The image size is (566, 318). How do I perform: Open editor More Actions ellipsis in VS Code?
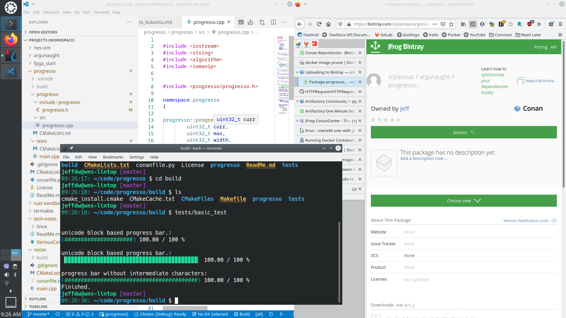pos(284,22)
